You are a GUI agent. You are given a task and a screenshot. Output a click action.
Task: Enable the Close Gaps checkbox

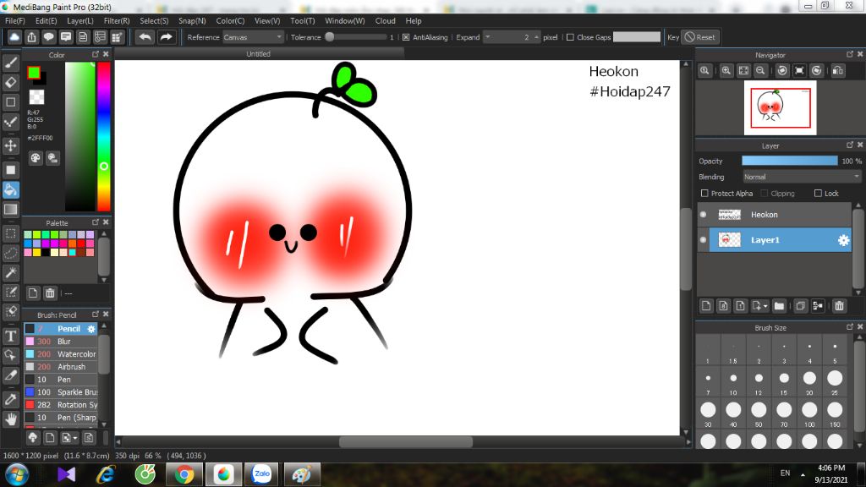pyautogui.click(x=570, y=37)
